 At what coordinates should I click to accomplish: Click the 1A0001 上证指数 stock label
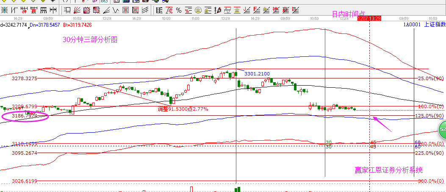[424, 25]
